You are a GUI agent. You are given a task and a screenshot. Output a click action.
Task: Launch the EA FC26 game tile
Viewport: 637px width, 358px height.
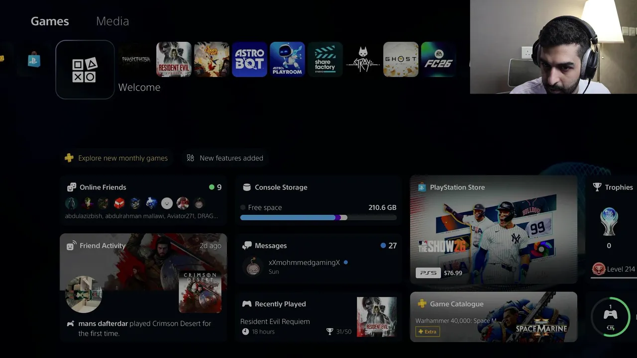438,60
